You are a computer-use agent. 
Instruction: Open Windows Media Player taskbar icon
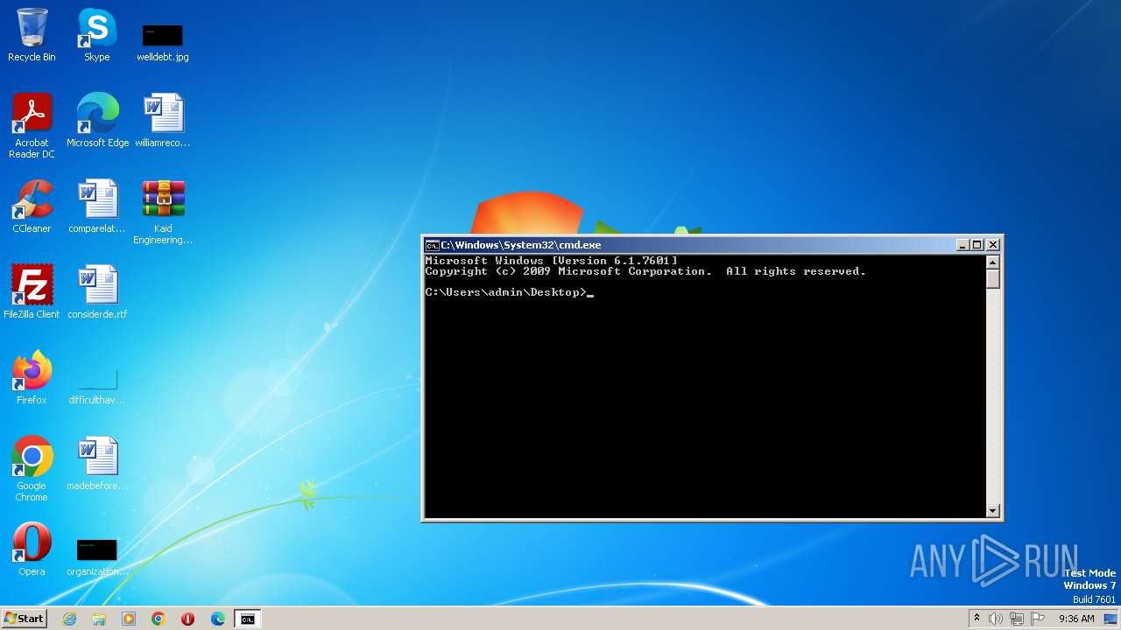(129, 619)
